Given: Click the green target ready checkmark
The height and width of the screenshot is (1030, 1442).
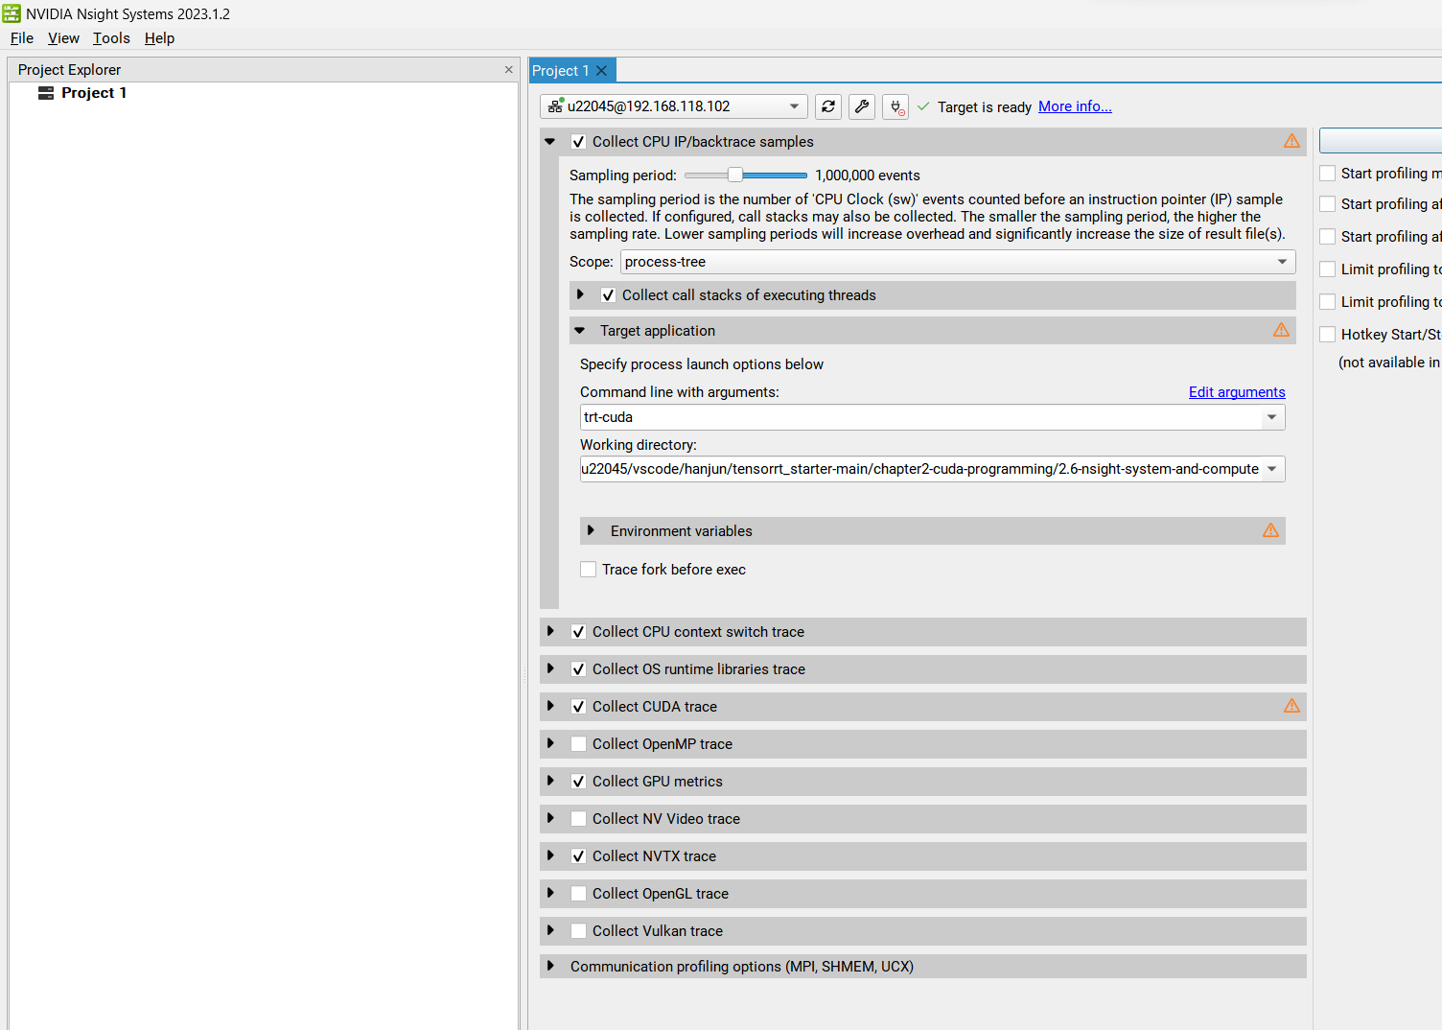Looking at the screenshot, I should pos(923,106).
